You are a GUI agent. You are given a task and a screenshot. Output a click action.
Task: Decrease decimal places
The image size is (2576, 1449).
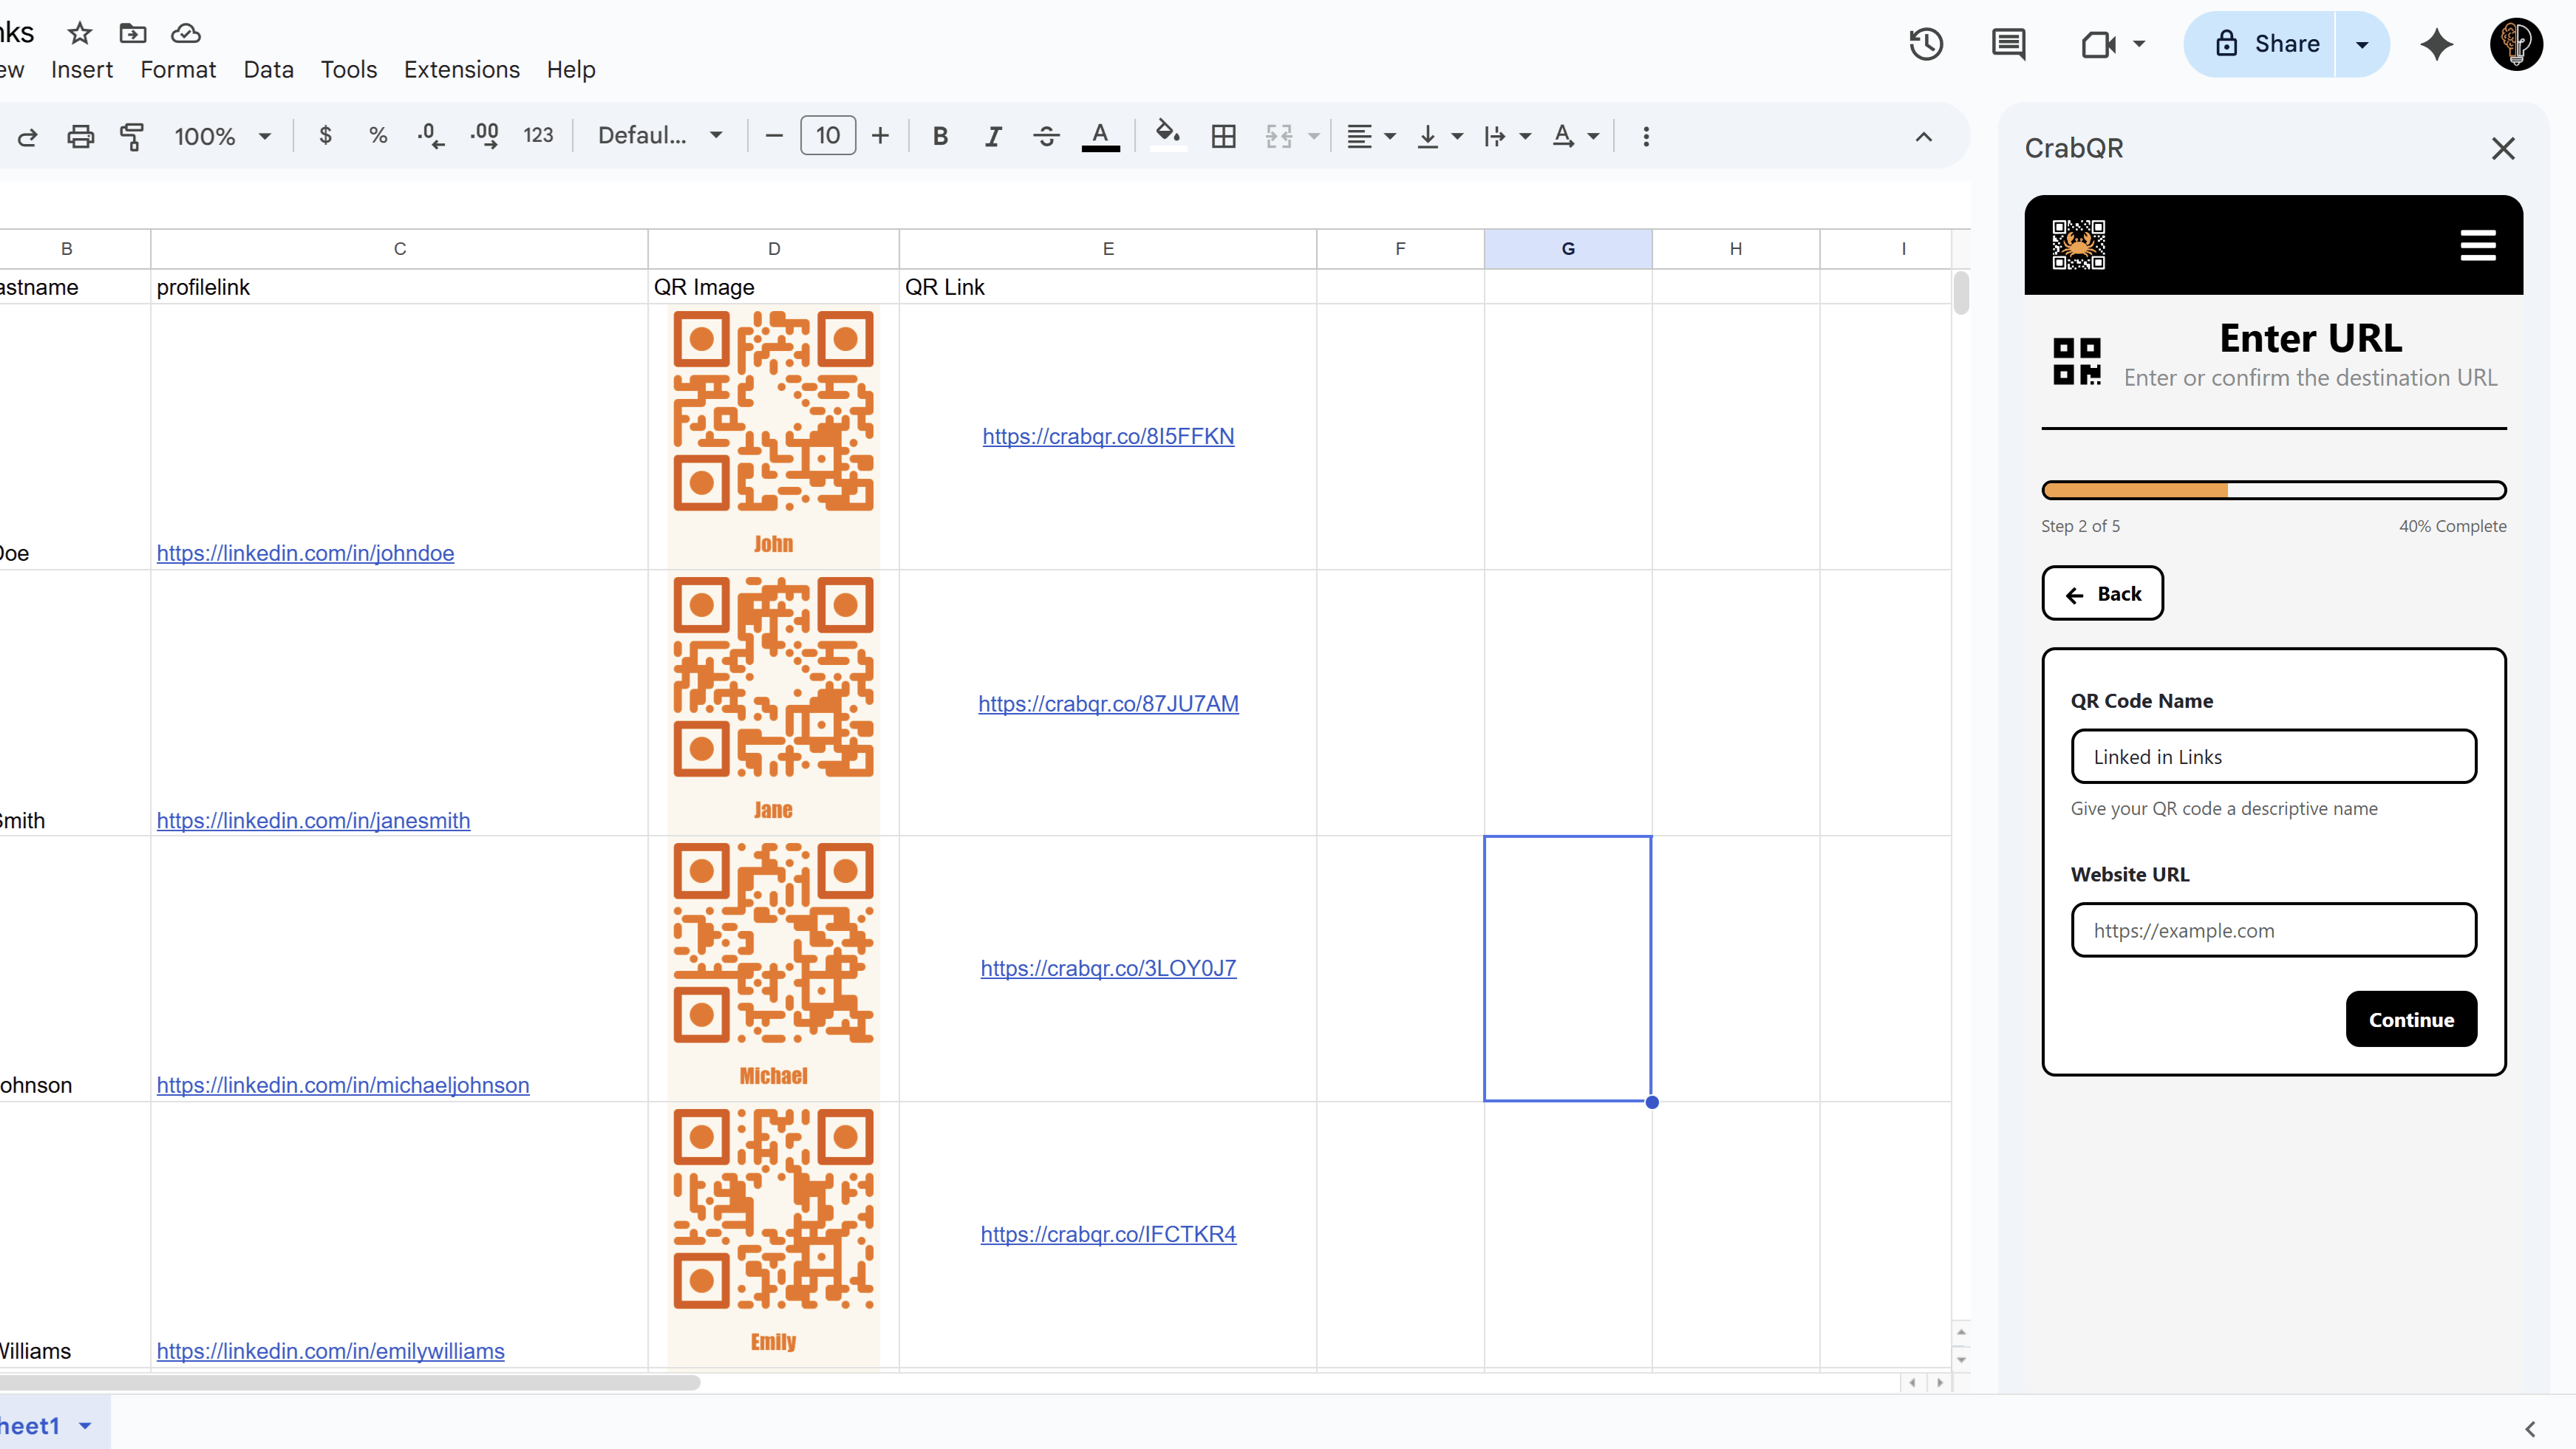coord(429,136)
